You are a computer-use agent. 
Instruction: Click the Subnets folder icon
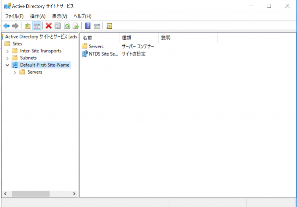click(15, 58)
